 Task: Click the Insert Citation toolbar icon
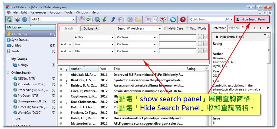(147, 19)
